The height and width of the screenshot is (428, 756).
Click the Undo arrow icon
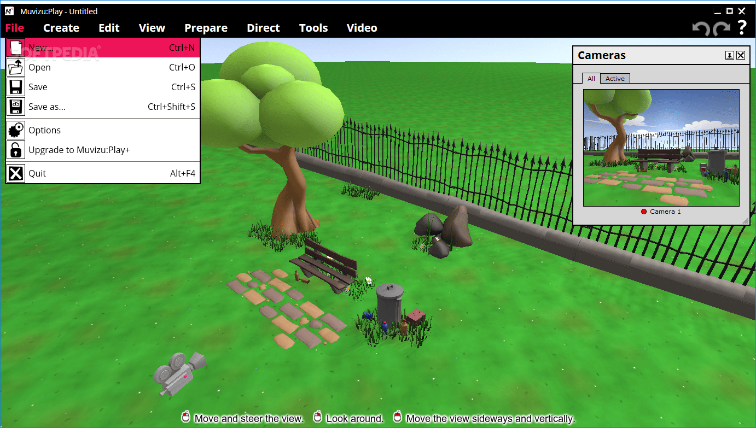tap(701, 28)
